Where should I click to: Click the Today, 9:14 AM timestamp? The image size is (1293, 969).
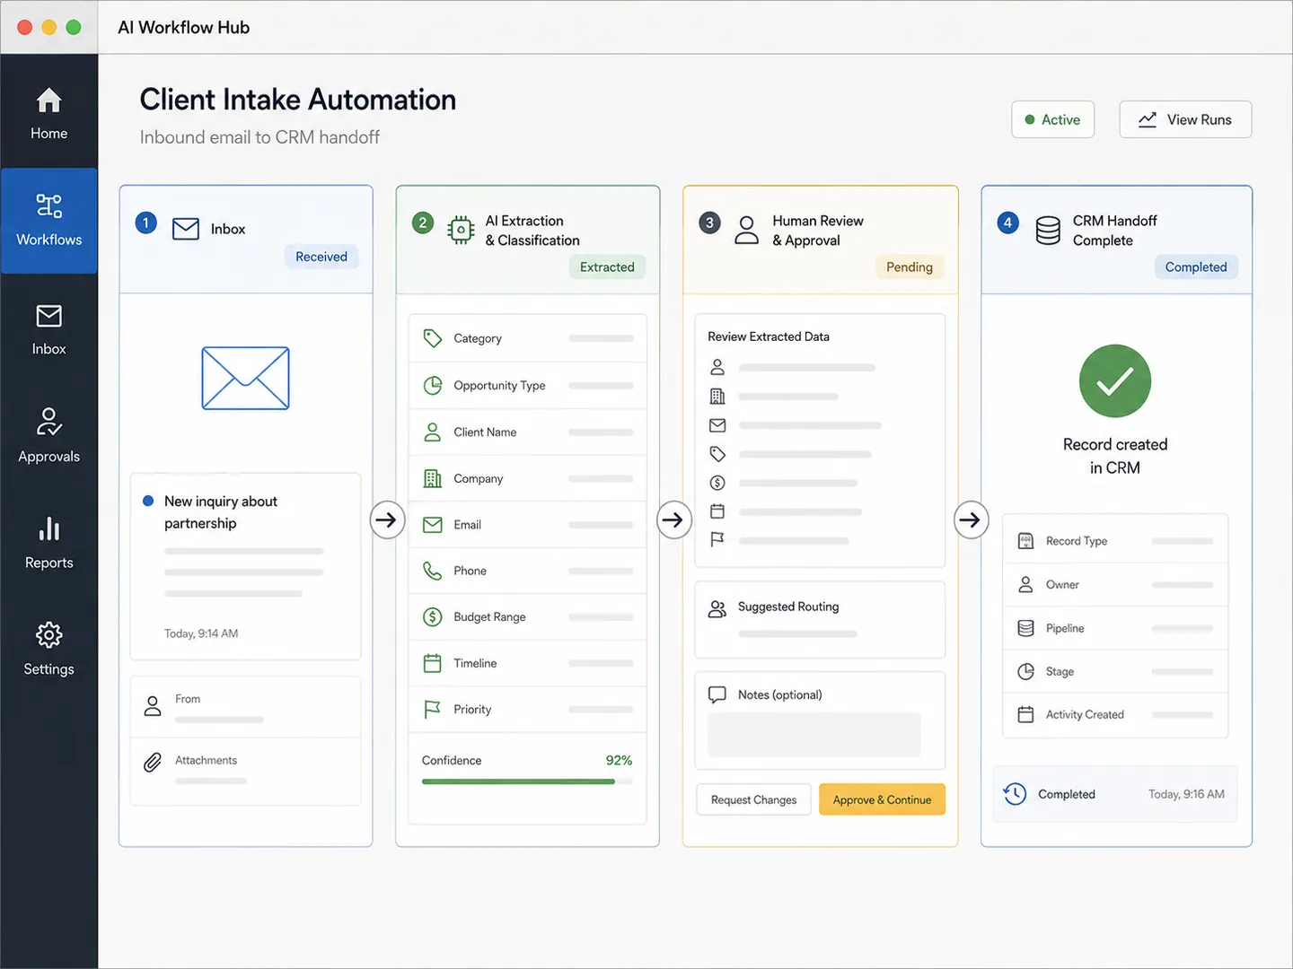point(201,633)
